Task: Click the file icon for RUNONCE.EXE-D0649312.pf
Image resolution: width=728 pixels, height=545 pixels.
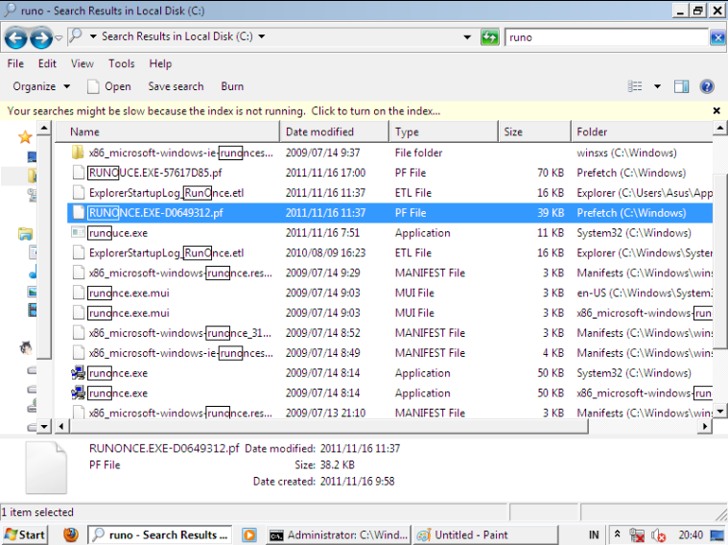Action: (x=79, y=213)
